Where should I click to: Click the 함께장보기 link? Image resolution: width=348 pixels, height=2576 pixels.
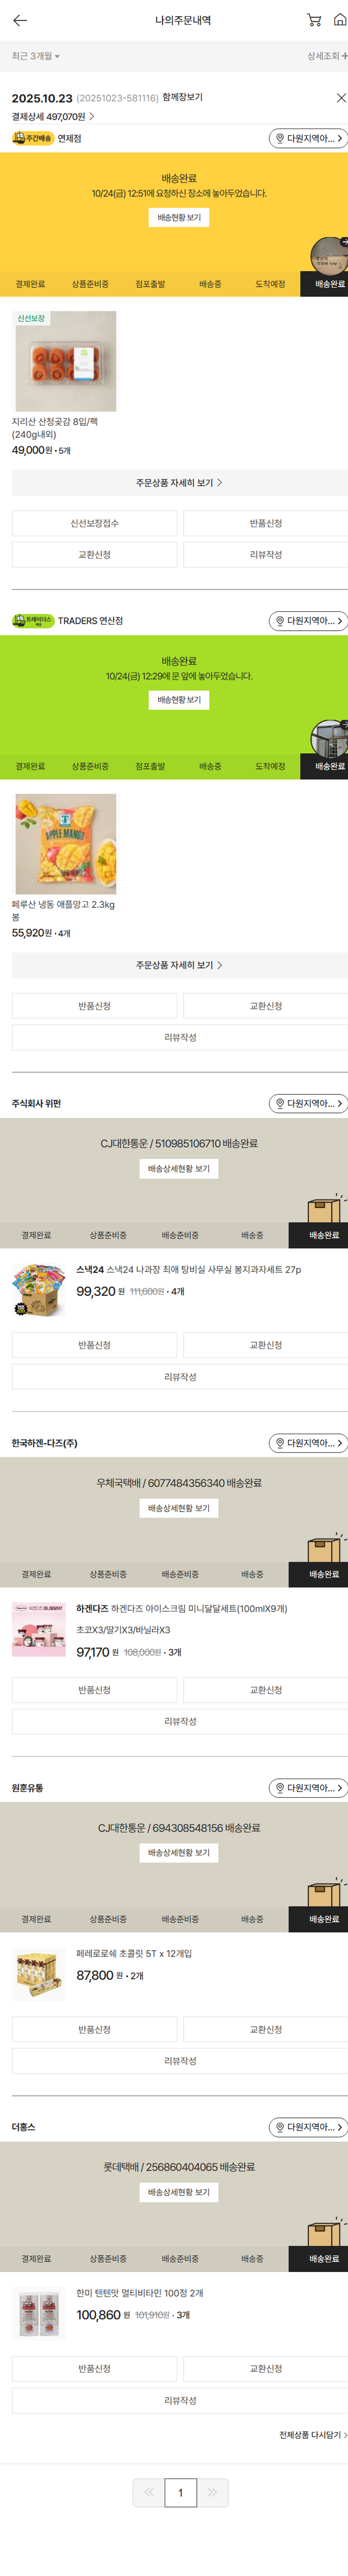[182, 98]
